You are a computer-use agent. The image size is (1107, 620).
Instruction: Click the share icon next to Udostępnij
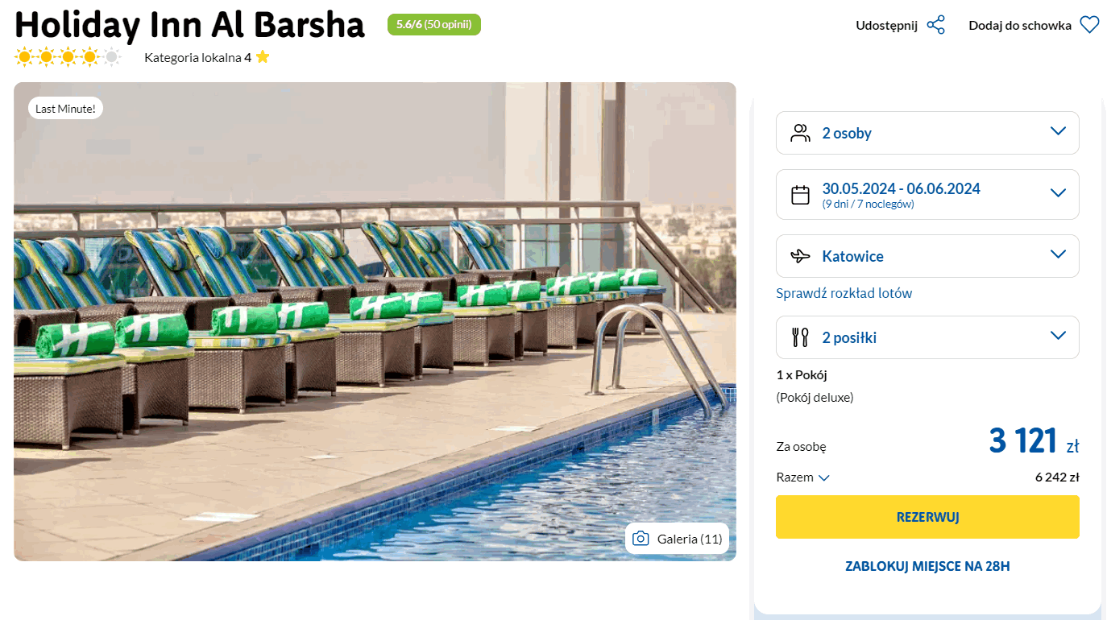935,25
